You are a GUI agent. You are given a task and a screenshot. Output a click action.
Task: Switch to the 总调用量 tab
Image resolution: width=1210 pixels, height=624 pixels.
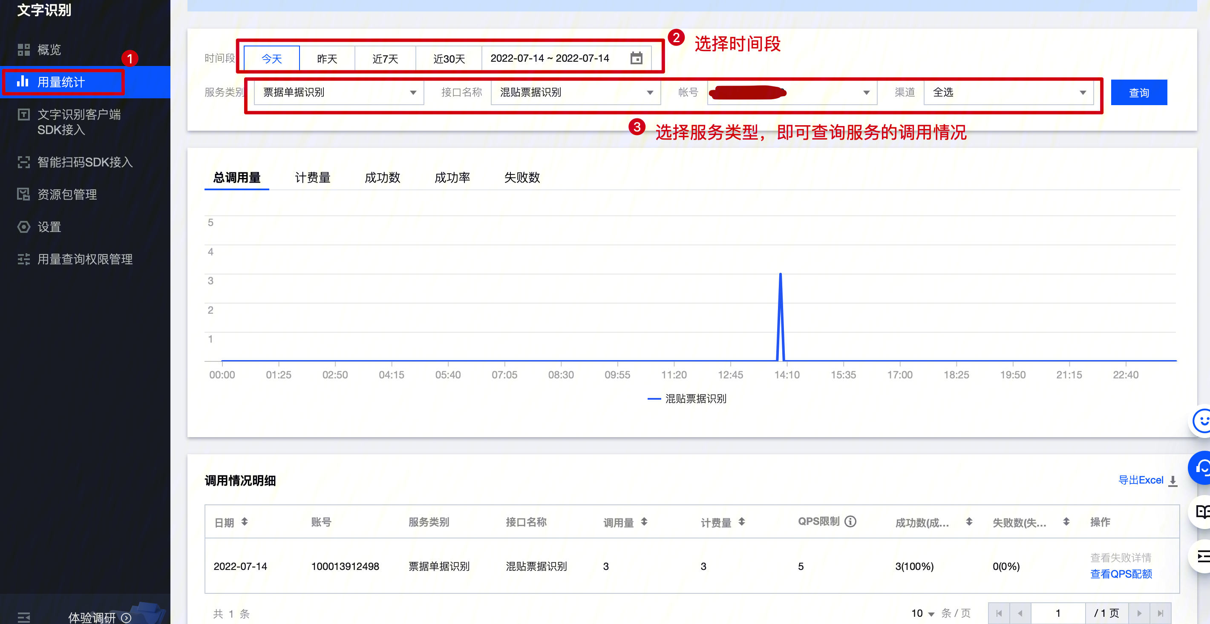pyautogui.click(x=237, y=177)
